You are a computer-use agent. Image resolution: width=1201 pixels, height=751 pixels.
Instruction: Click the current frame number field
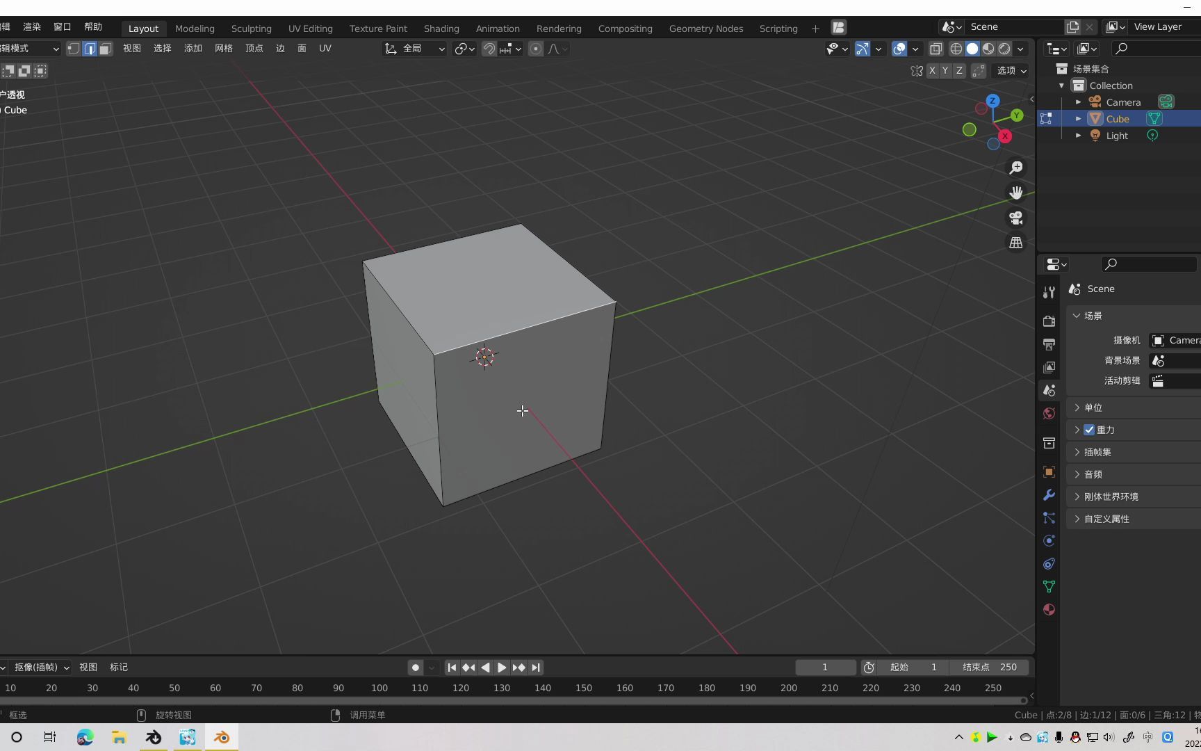click(x=826, y=667)
